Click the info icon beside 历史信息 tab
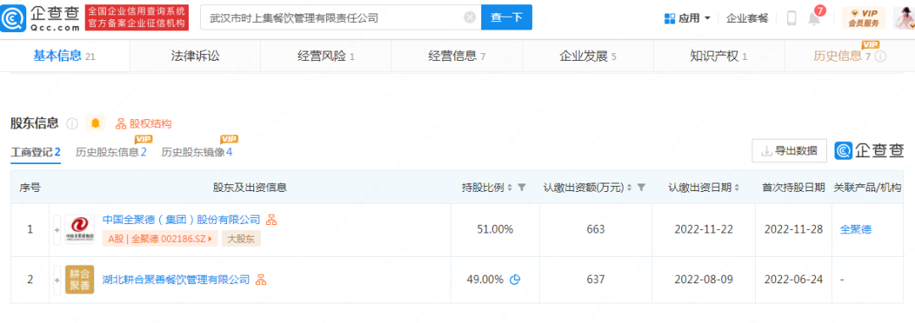Image resolution: width=915 pixels, height=323 pixels. pos(880,57)
